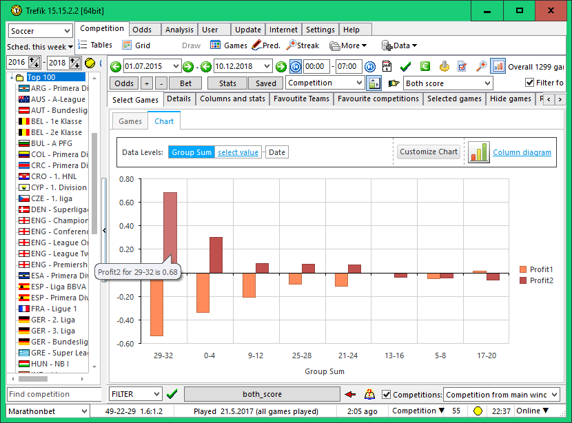Toggle the Filter checkbox at top right

pyautogui.click(x=529, y=83)
